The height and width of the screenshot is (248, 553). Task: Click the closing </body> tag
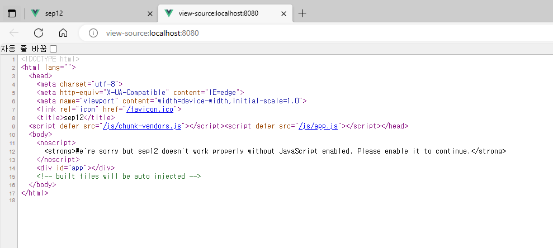[42, 184]
